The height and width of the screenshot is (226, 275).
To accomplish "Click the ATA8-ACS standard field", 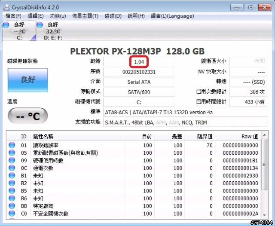I will 185,113.
